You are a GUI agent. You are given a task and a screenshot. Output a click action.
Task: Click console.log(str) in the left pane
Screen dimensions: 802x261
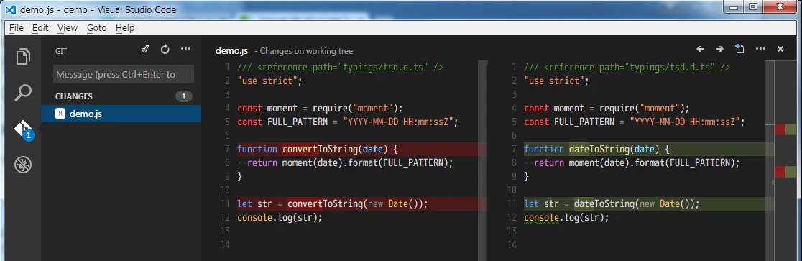(x=280, y=217)
